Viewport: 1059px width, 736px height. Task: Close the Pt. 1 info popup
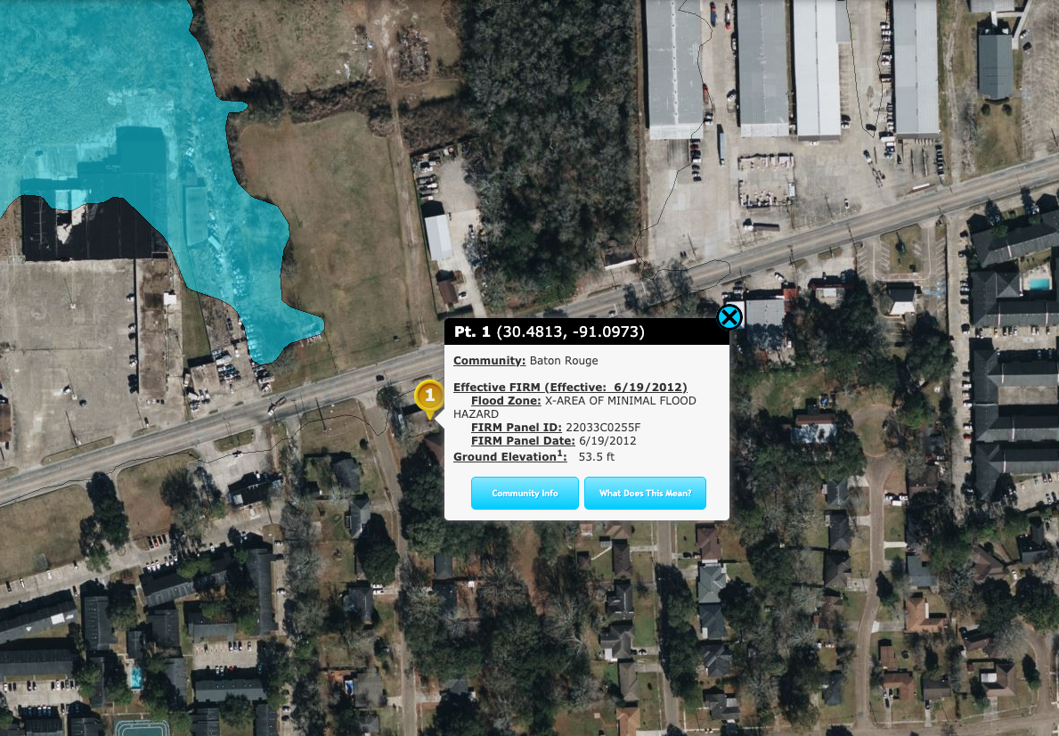tap(729, 317)
